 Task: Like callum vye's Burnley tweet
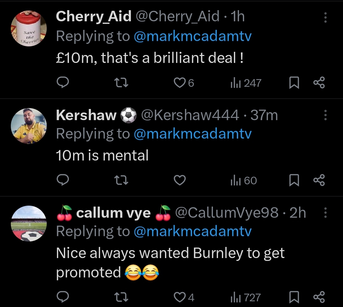click(x=180, y=297)
